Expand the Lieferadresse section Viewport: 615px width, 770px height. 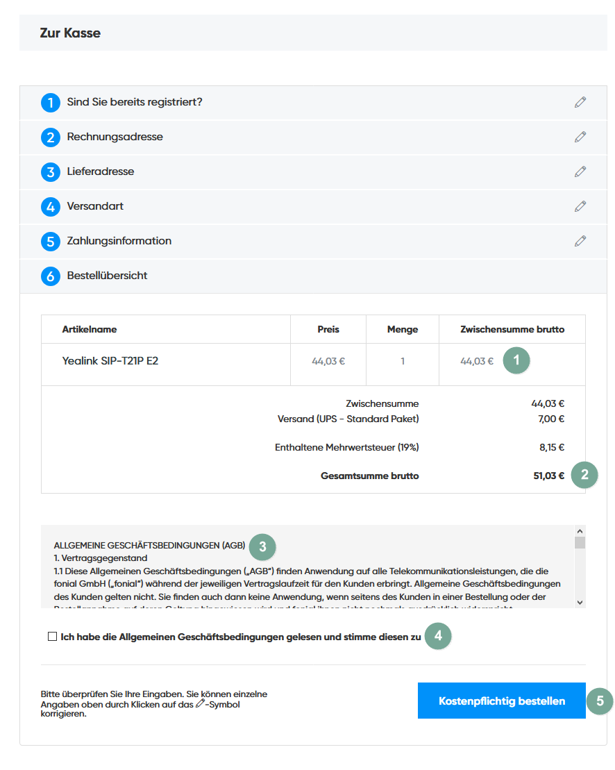(101, 171)
